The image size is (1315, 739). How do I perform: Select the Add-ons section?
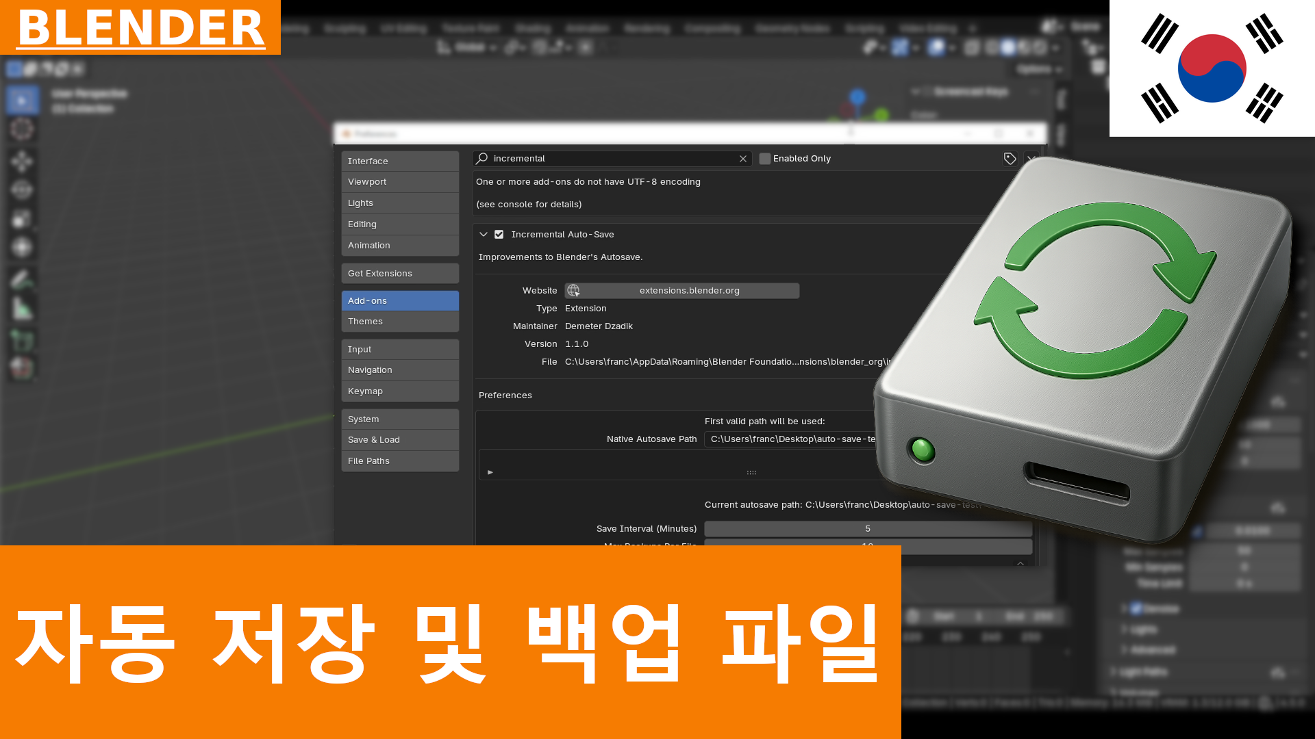[400, 301]
